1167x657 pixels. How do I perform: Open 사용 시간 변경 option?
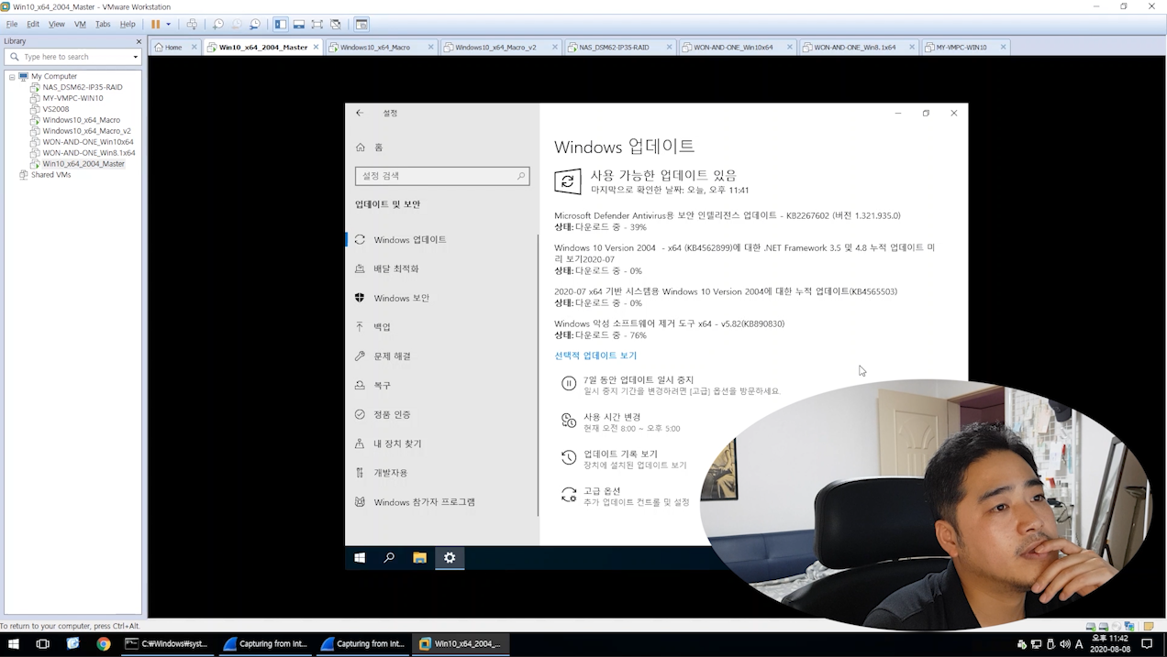tap(612, 417)
